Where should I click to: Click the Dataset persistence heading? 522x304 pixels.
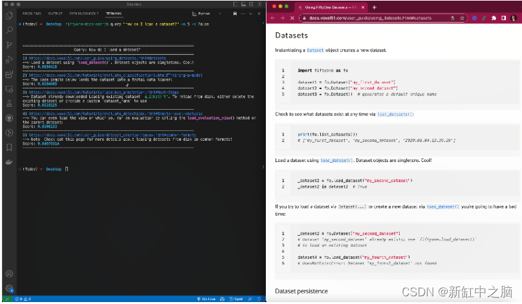coord(301,291)
